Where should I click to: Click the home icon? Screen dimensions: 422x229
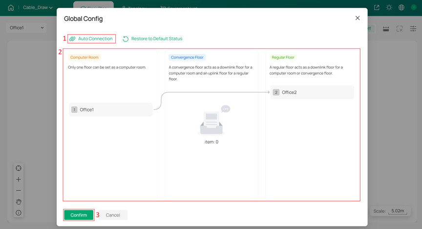pyautogui.click(x=11, y=7)
